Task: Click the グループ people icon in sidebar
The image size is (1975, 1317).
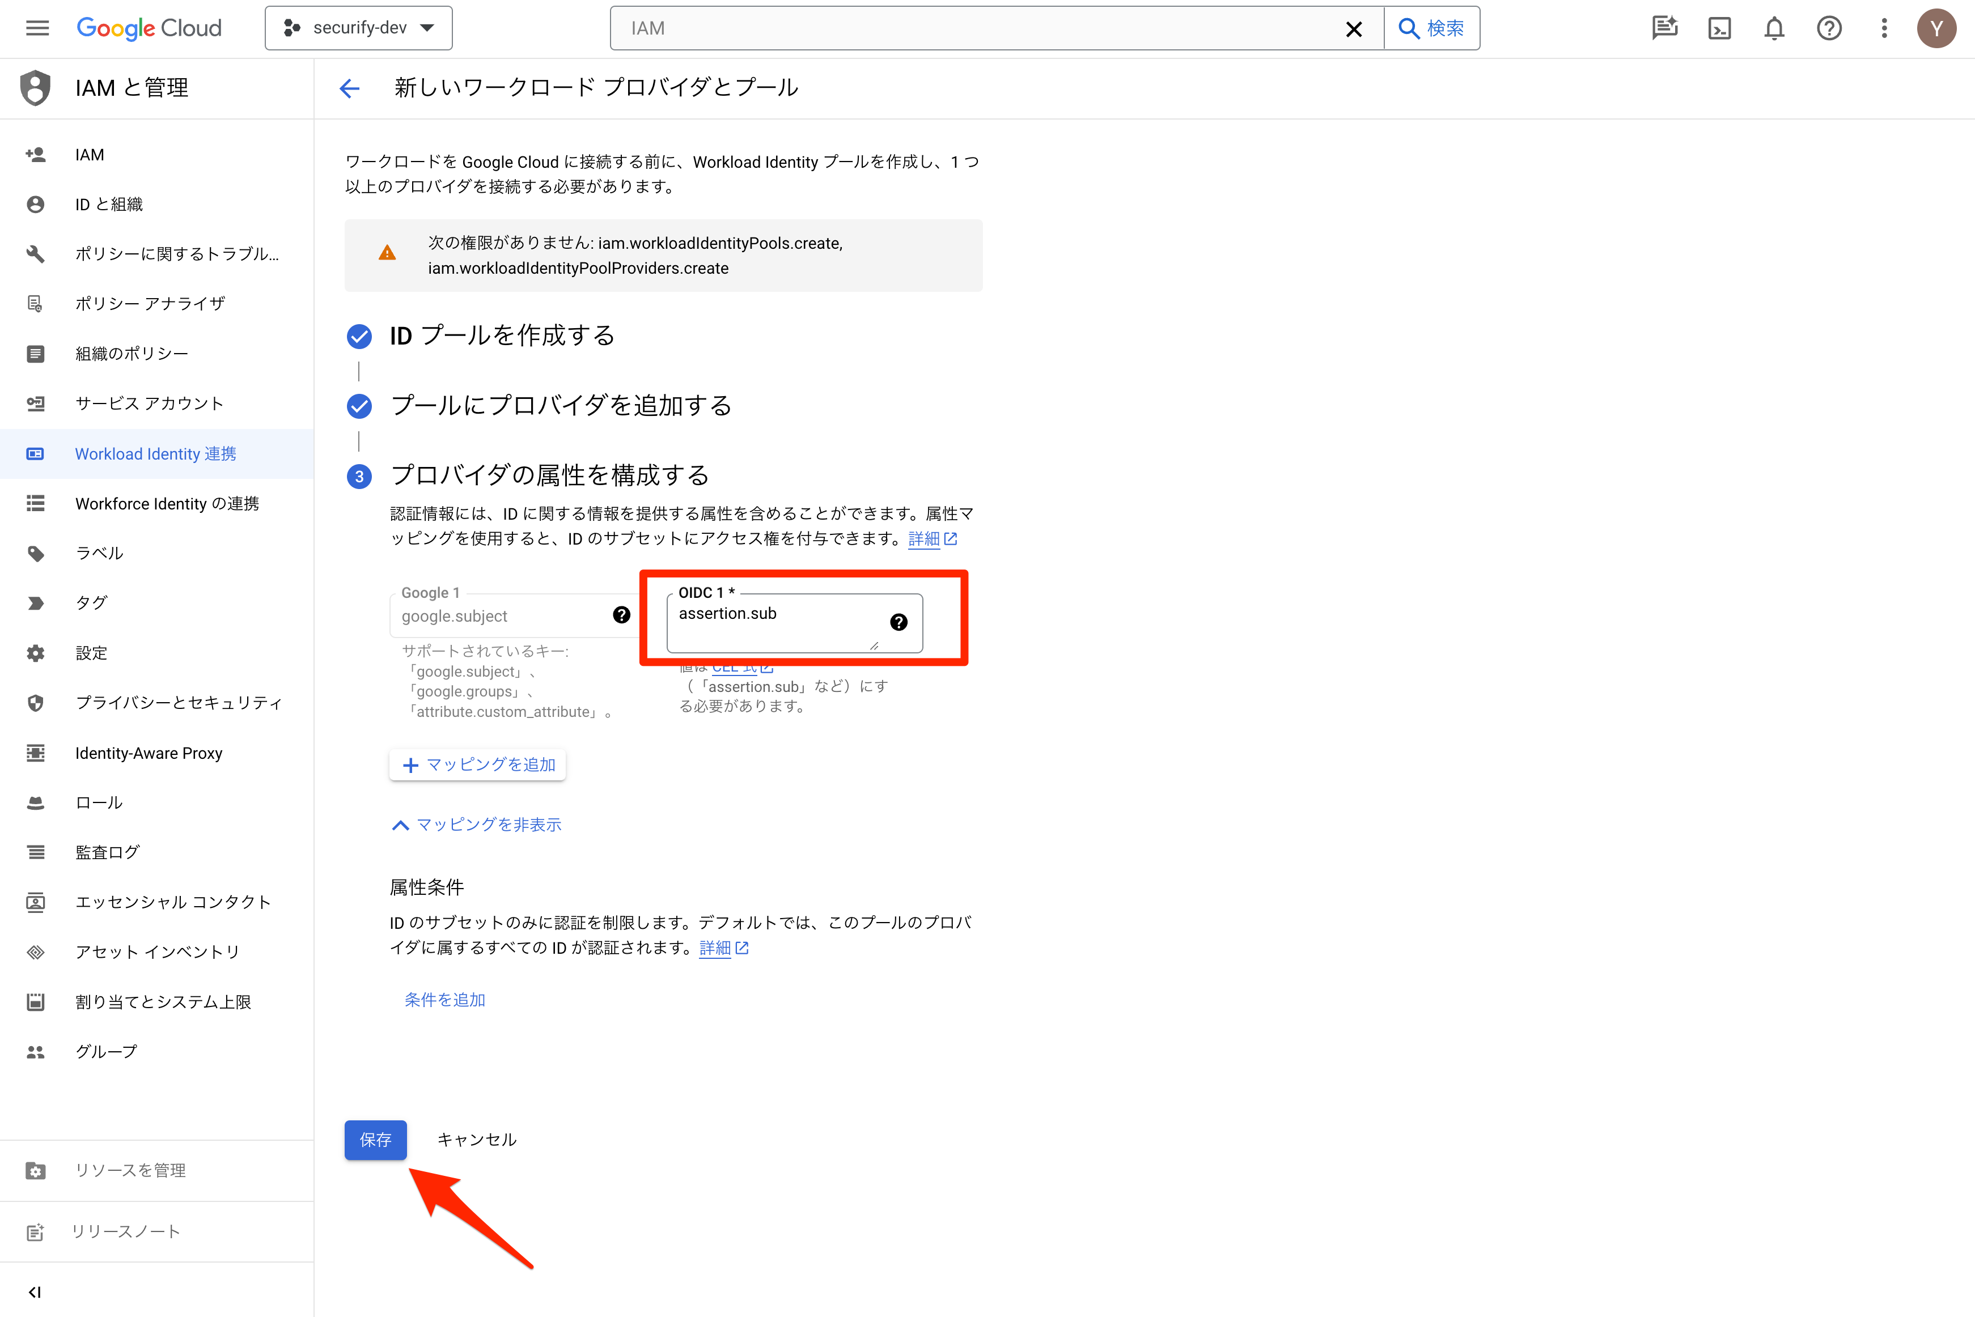Action: (x=35, y=1052)
